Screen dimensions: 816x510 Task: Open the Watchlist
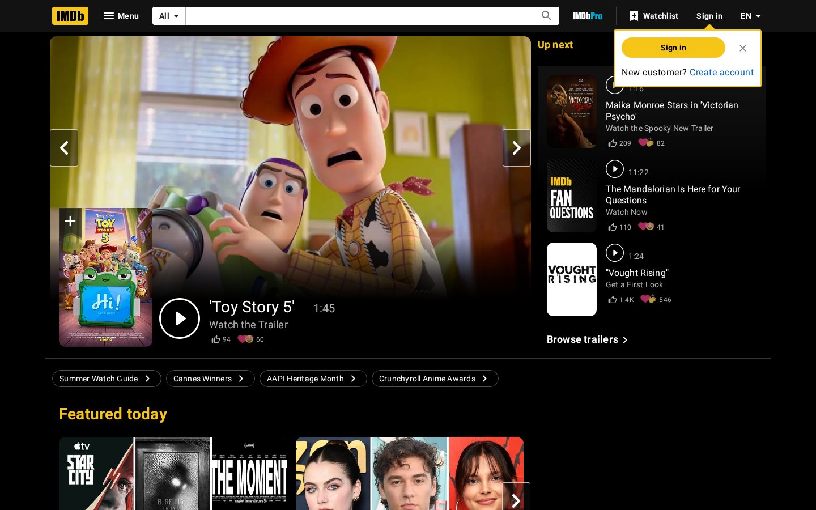coord(654,16)
